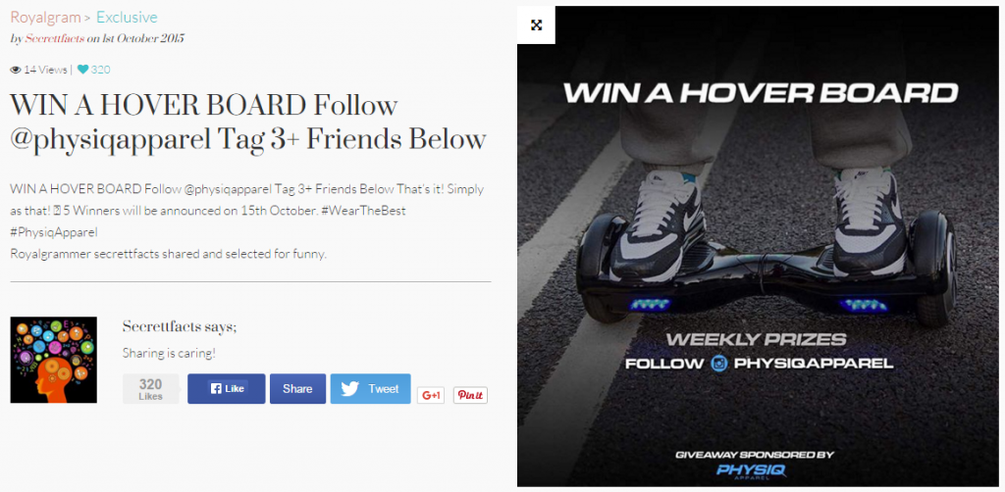The height and width of the screenshot is (492, 1005).
Task: Click the 320 hearts count text
Action: click(101, 70)
